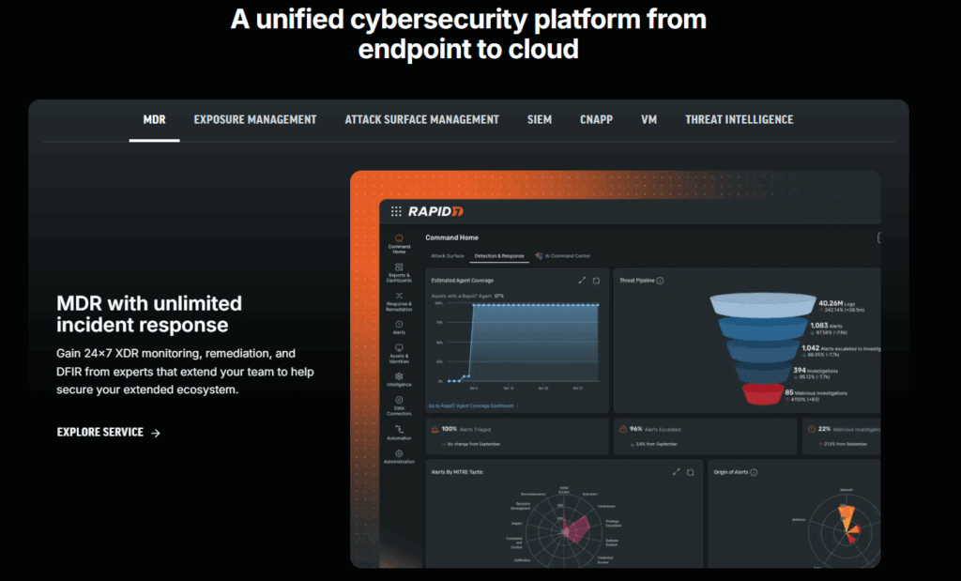The height and width of the screenshot is (581, 961).
Task: Refresh the Estimated Agent Coverage widget
Action: [x=596, y=281]
